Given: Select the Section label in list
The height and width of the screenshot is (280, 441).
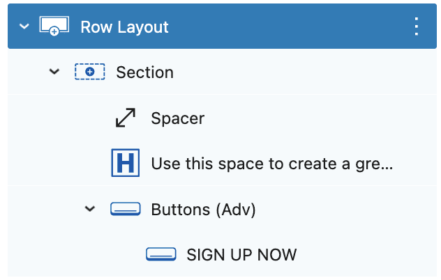Looking at the screenshot, I should [x=145, y=72].
